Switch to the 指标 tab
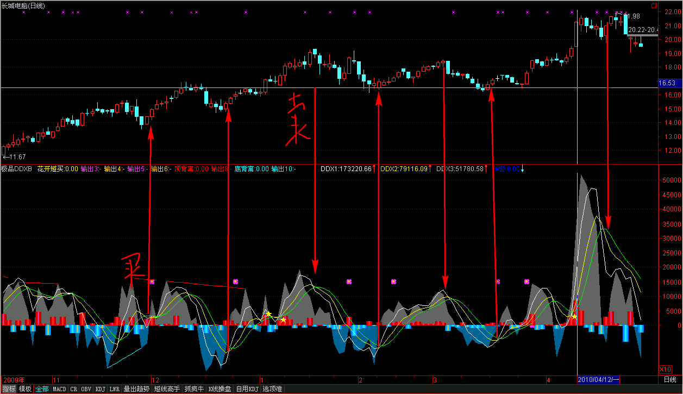 coord(9,389)
